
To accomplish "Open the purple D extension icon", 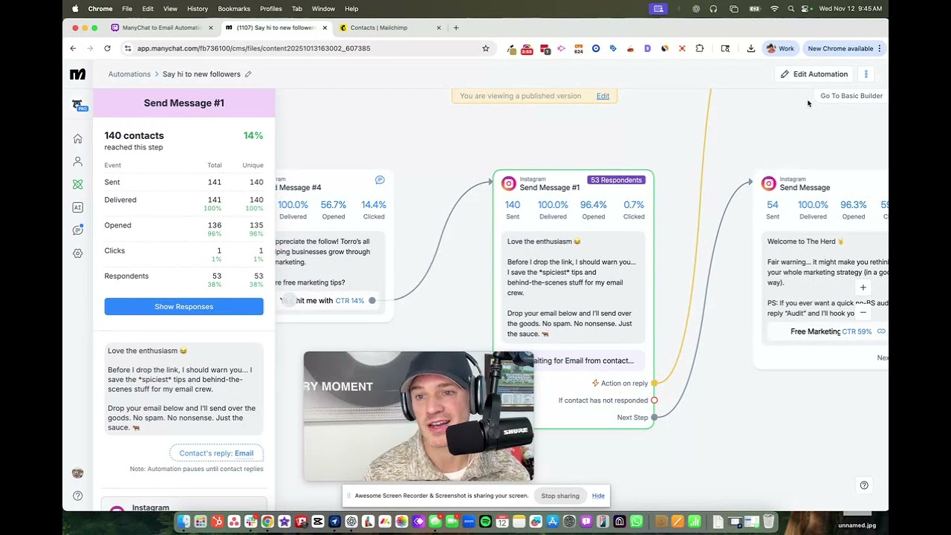I will (648, 48).
